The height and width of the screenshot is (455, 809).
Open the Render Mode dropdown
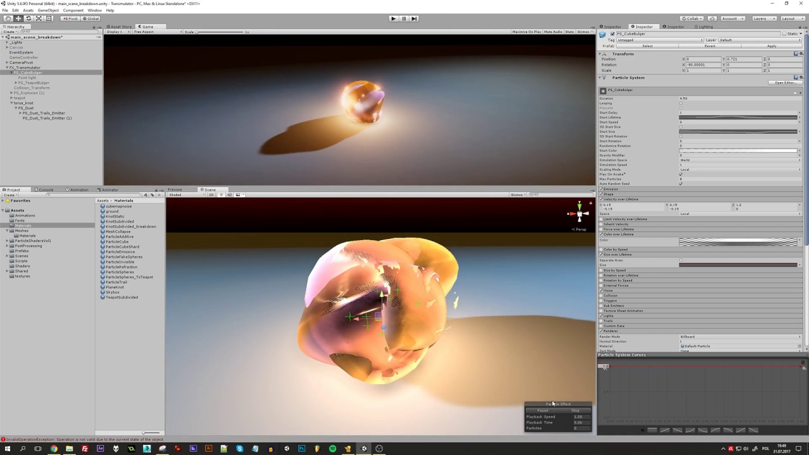pyautogui.click(x=739, y=337)
